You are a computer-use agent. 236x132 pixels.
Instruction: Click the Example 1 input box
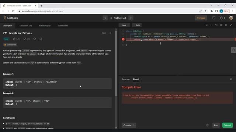[57, 84]
